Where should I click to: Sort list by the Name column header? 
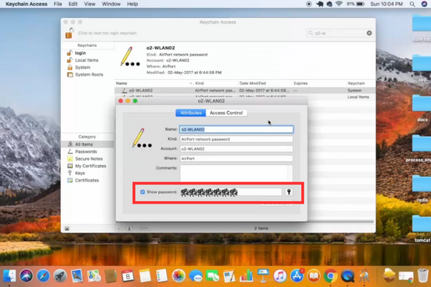(x=154, y=83)
